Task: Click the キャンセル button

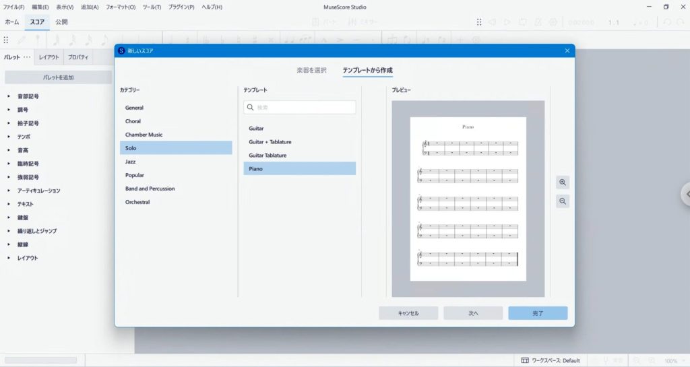Action: (408, 313)
